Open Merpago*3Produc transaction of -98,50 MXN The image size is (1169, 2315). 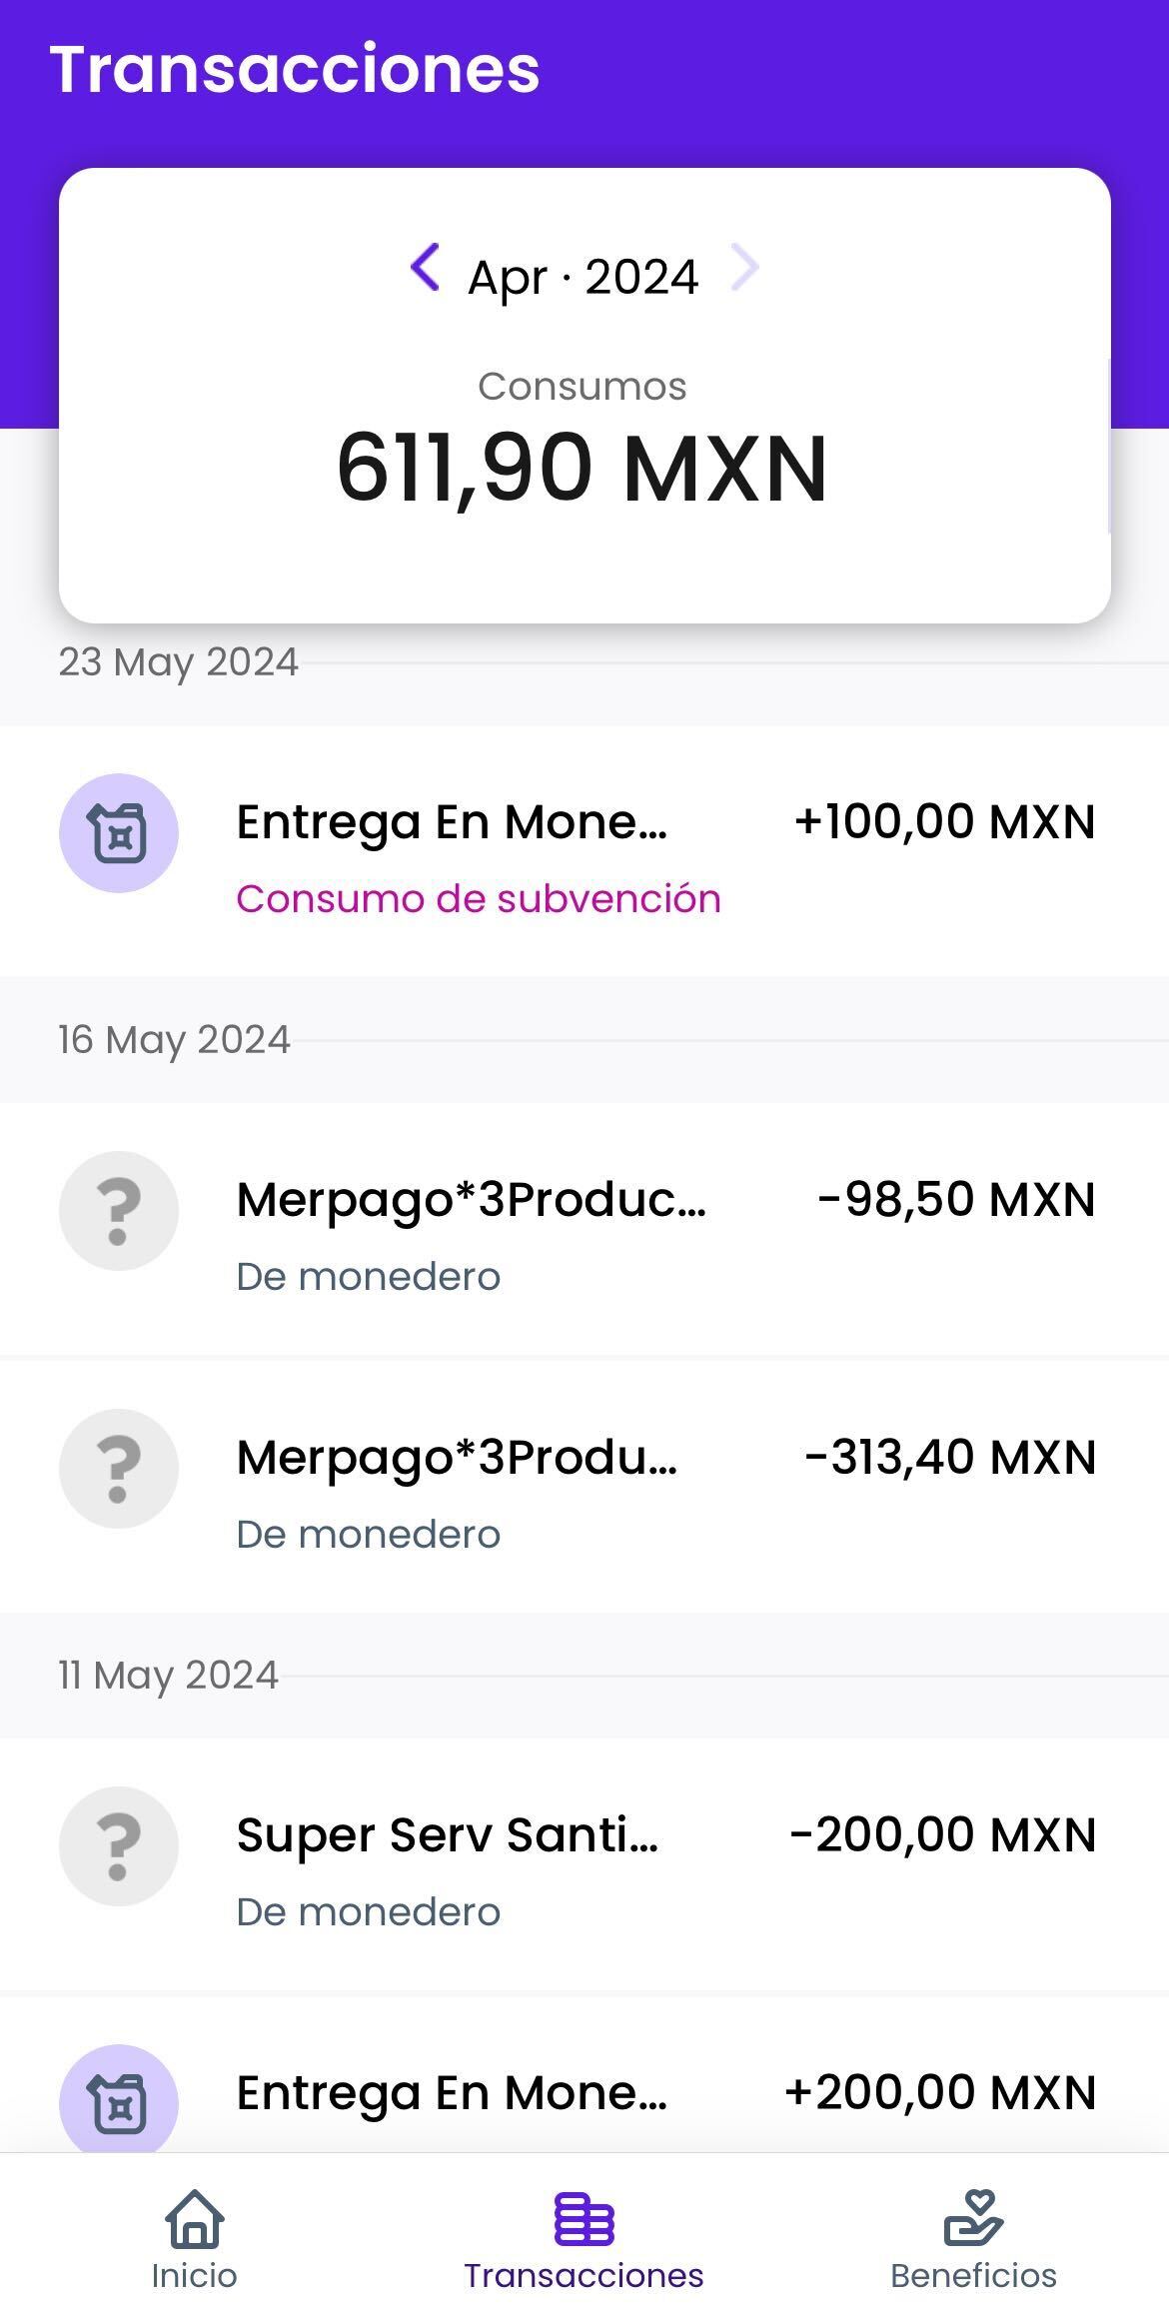pyautogui.click(x=472, y=1200)
